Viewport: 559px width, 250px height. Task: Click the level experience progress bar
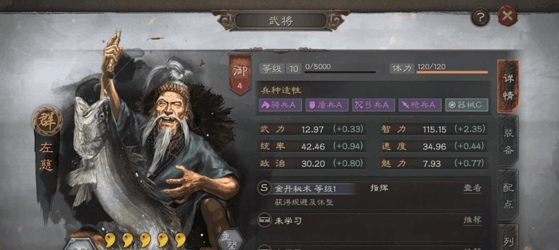tap(340, 72)
